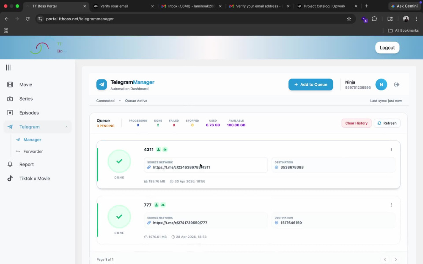The height and width of the screenshot is (264, 423).
Task: Open the Chrome three-dot menu
Action: pyautogui.click(x=417, y=19)
